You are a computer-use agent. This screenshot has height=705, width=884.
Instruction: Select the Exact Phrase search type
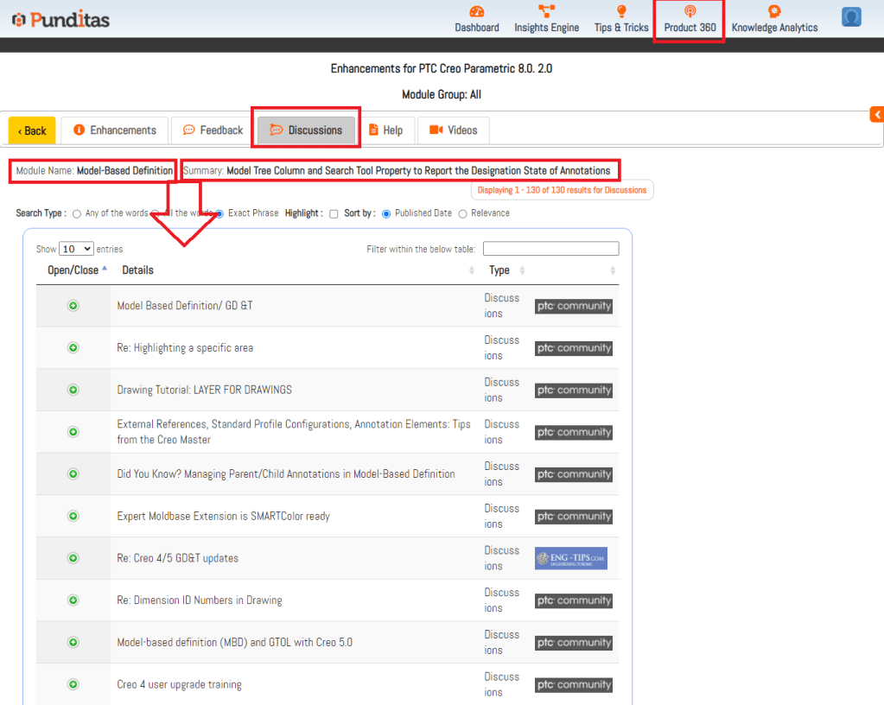[219, 213]
